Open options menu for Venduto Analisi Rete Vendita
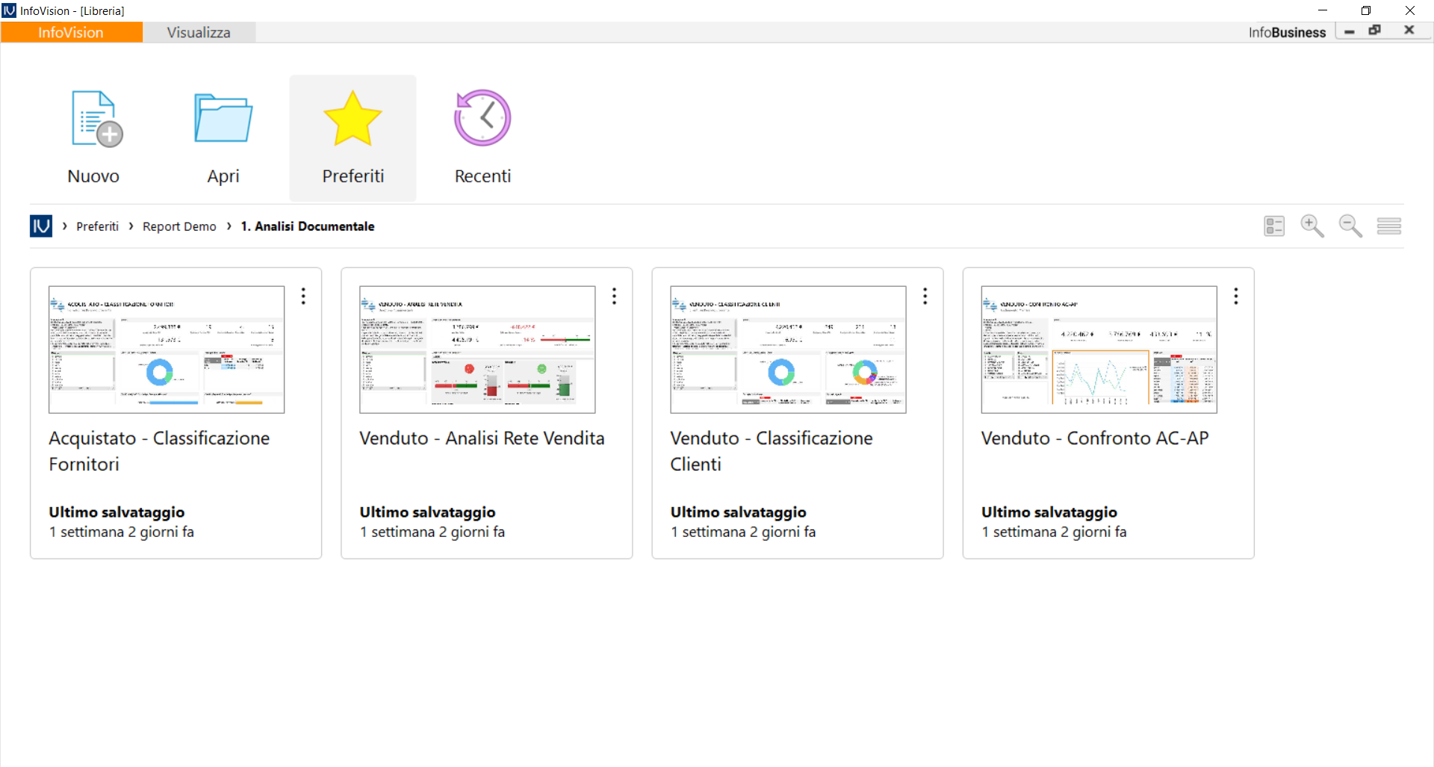This screenshot has height=767, width=1434. [x=614, y=296]
